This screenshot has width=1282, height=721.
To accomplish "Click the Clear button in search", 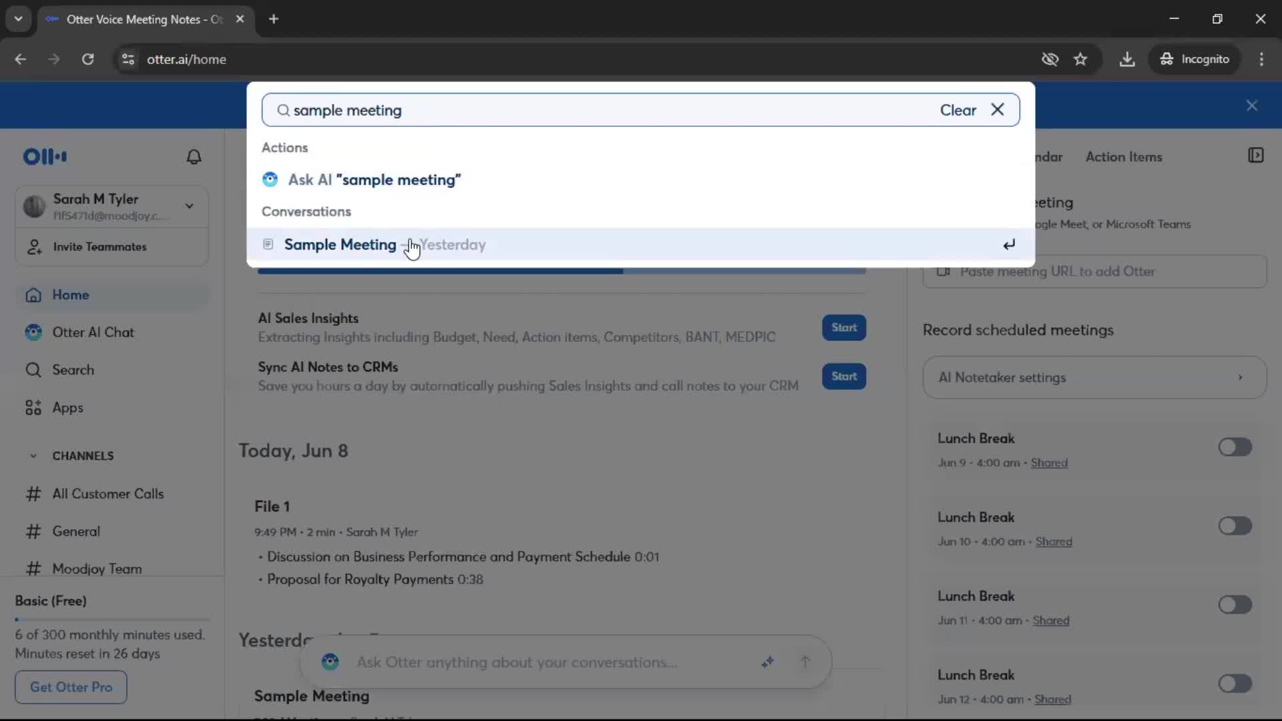I will 958,110.
